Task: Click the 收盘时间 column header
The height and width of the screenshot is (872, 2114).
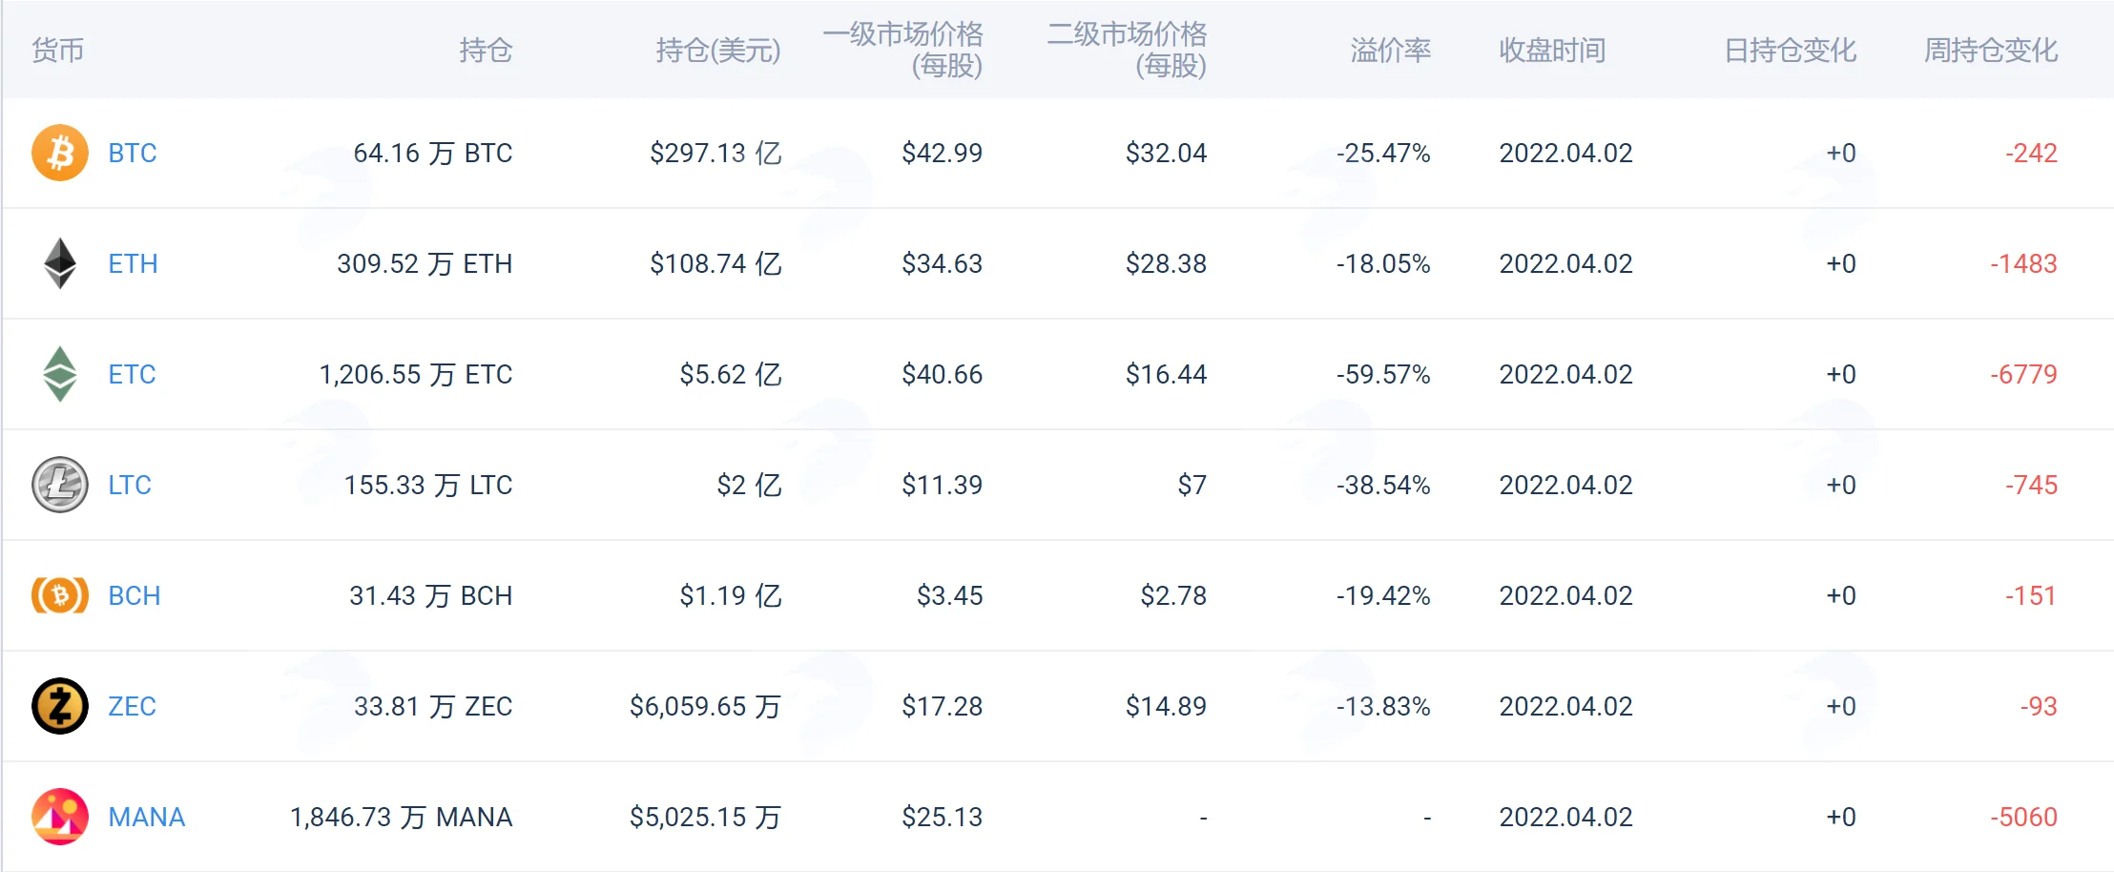Action: [x=1552, y=50]
